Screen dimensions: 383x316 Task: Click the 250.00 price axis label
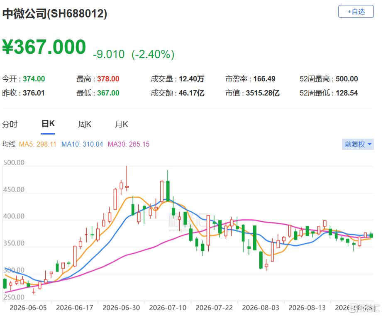pos(14,297)
